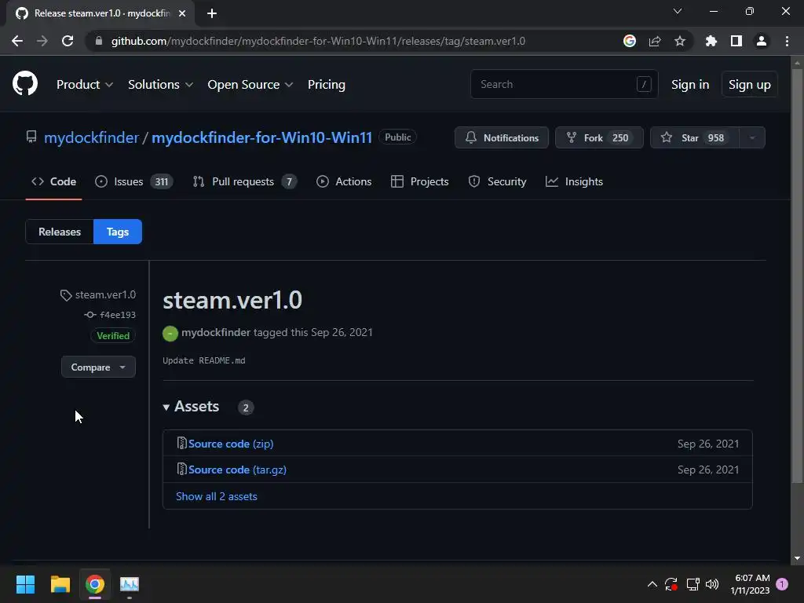Screen dimensions: 804x603
Task: Open the clock and date panel
Action: 750,584
